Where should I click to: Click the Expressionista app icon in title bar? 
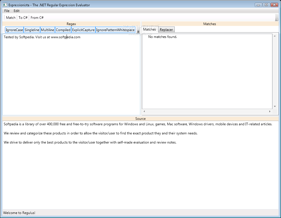coord(5,5)
